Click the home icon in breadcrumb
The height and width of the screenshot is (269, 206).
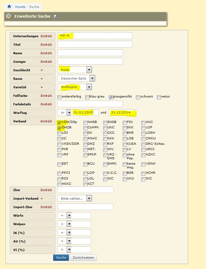click(9, 6)
